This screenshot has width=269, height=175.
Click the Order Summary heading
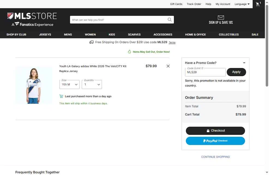click(199, 97)
